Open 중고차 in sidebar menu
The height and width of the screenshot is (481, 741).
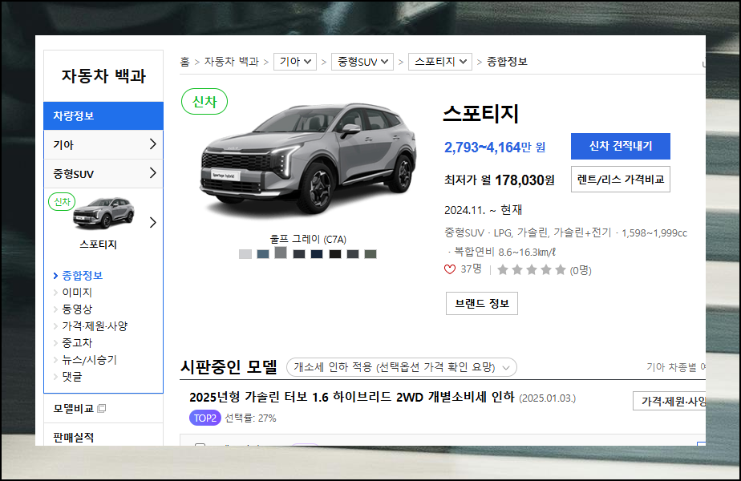(x=77, y=343)
